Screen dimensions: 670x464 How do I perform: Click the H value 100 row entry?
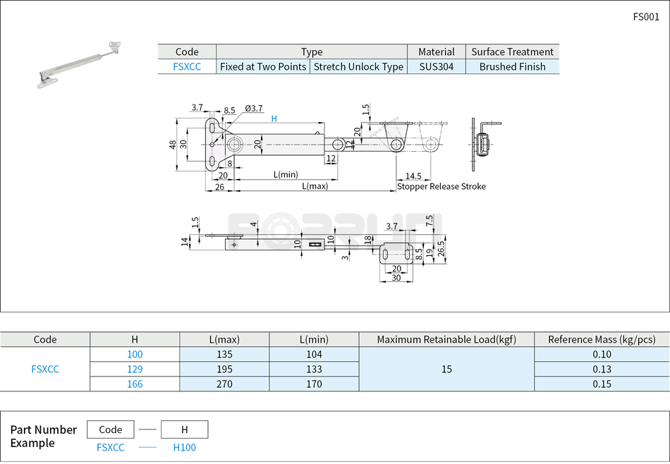133,353
